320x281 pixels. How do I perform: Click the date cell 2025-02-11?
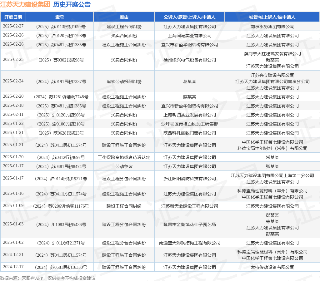click(x=13, y=115)
